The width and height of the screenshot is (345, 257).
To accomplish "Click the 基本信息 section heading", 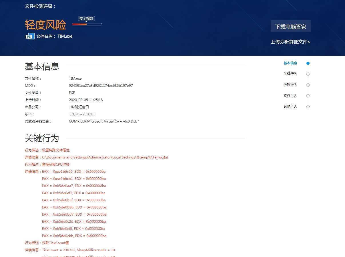I will click(42, 66).
